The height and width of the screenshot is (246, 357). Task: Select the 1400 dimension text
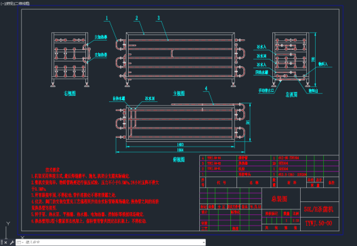coord(180,145)
